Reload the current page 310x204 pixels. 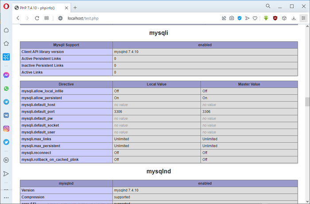tap(37, 18)
